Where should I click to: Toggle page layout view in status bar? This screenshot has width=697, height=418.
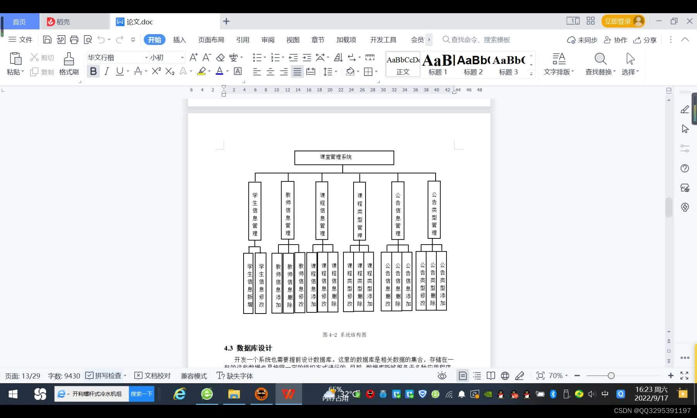462,375
